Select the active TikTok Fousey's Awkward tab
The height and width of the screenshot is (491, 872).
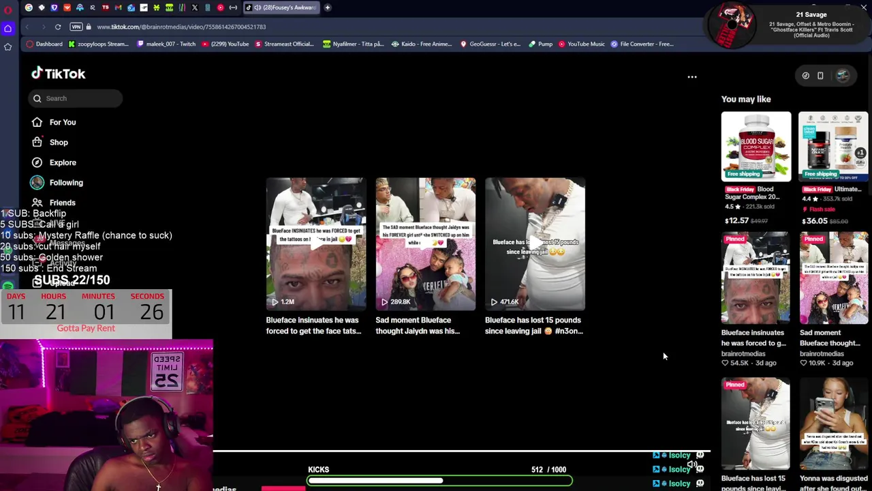(281, 8)
